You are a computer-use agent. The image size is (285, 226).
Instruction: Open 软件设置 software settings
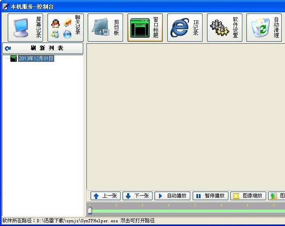pos(224,27)
